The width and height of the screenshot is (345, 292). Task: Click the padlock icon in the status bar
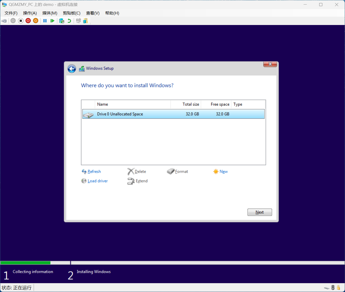tap(338, 287)
